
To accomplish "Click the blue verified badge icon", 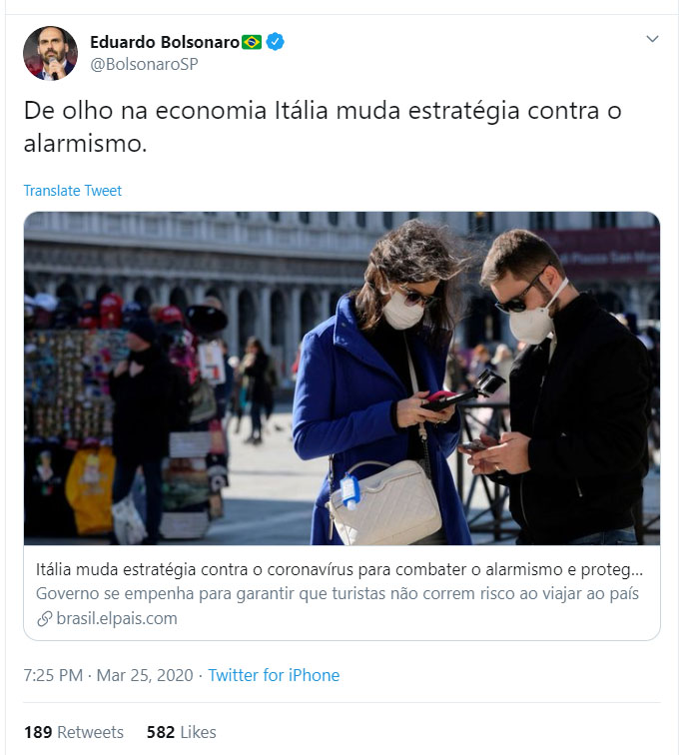I will click(x=275, y=42).
